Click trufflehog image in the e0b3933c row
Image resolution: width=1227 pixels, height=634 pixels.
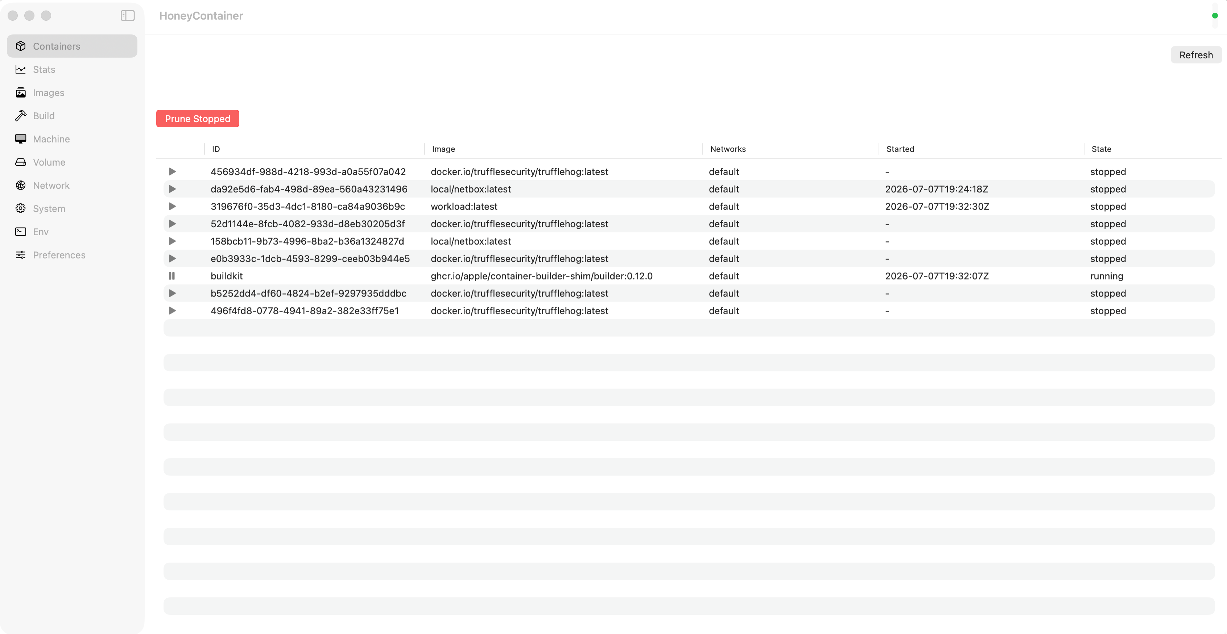[x=519, y=259]
